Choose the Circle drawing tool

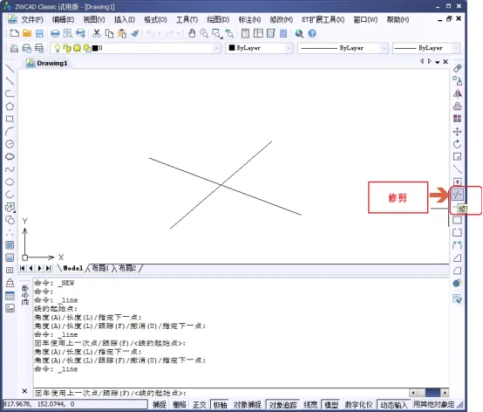tap(10, 144)
